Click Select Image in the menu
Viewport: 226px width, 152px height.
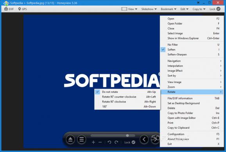pyautogui.click(x=192, y=34)
